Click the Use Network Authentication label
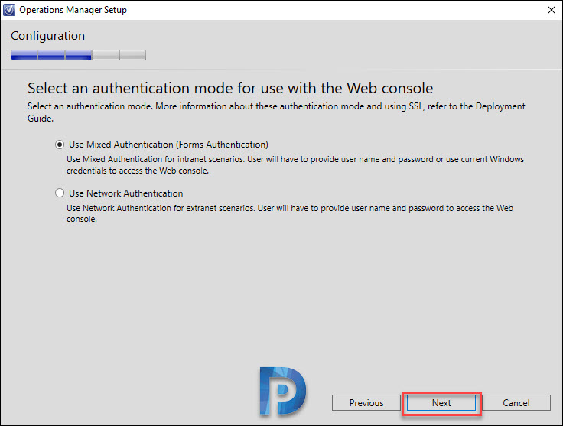The height and width of the screenshot is (426, 563). (x=125, y=193)
